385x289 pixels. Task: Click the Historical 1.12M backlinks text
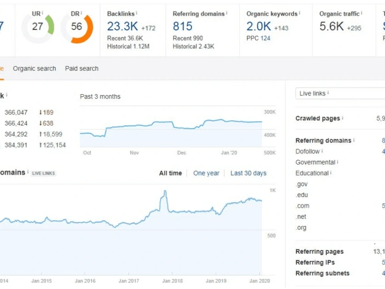point(128,47)
